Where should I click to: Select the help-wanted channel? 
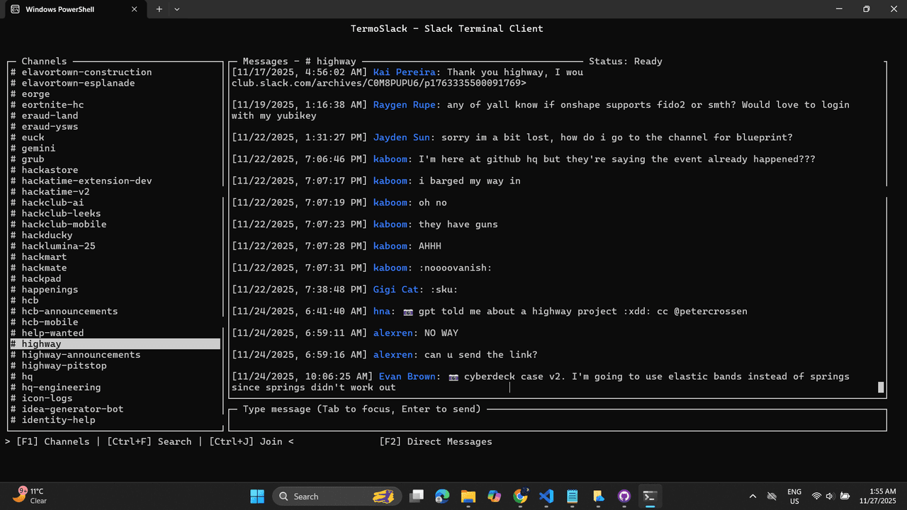pos(52,333)
